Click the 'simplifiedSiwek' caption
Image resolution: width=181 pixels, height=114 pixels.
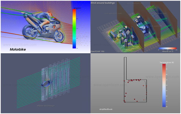(x=106, y=109)
